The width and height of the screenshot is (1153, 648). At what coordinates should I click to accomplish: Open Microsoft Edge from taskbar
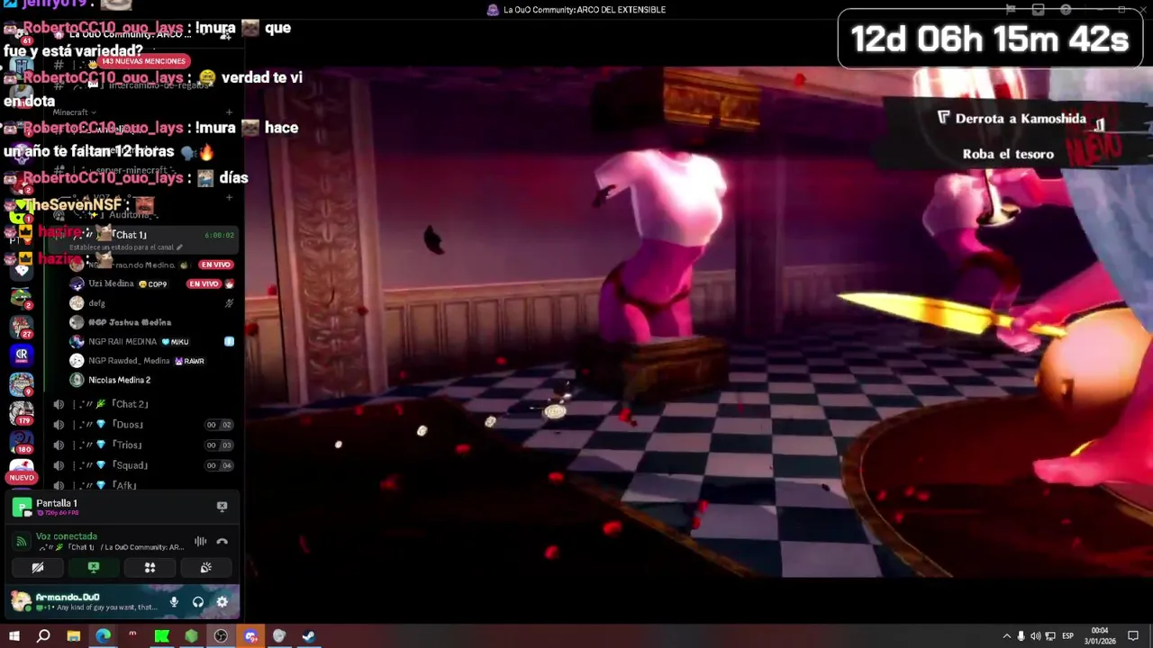103,636
